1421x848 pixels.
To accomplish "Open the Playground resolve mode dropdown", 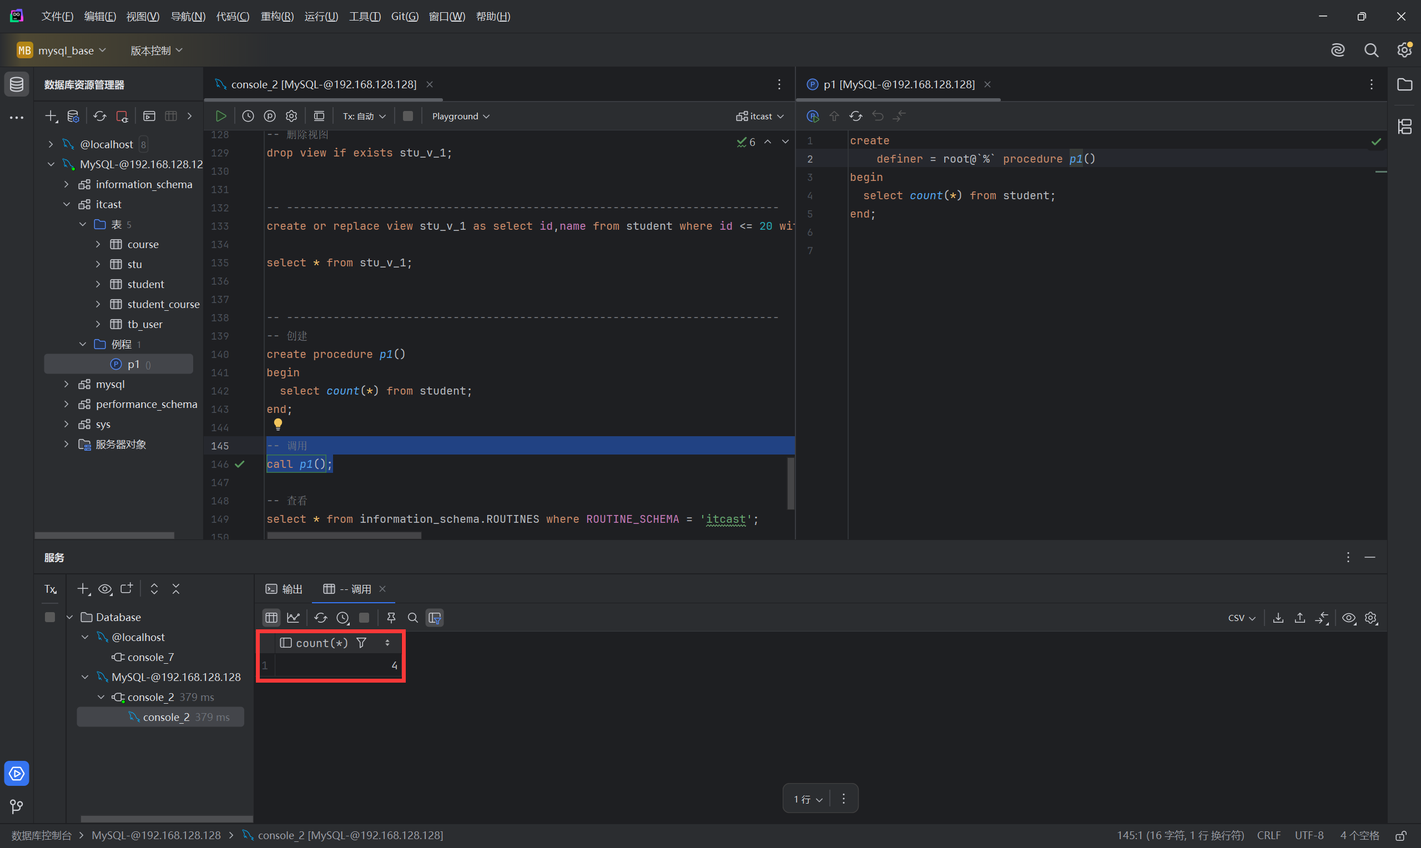I will pyautogui.click(x=461, y=116).
